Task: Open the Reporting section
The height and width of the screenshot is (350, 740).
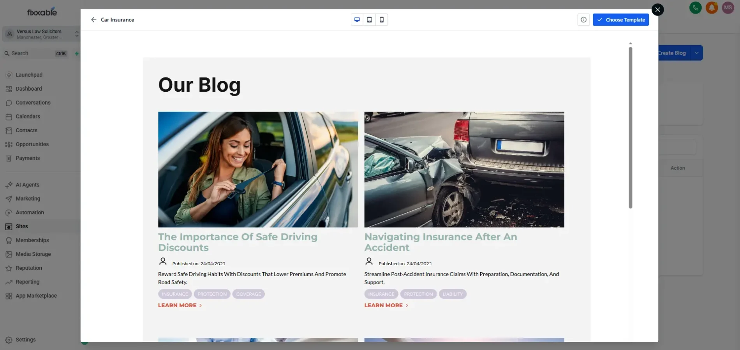Action: [x=27, y=282]
